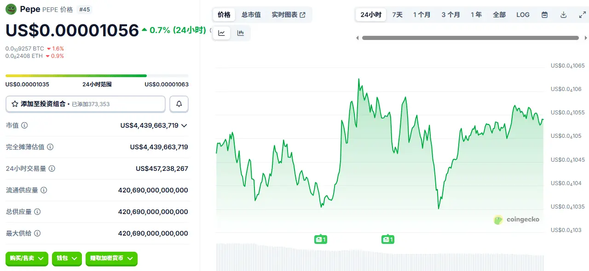Click the ETH price 0.0₈2408 ETH
Image resolution: width=589 pixels, height=271 pixels.
click(x=24, y=56)
